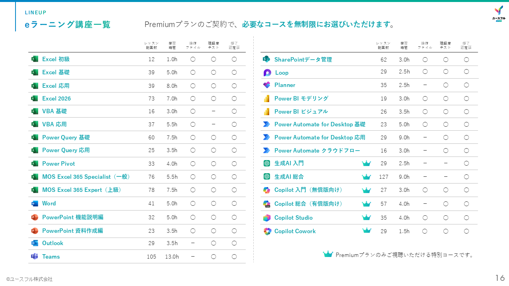Click the Excel icon beside Power Query 基礎

coord(35,137)
